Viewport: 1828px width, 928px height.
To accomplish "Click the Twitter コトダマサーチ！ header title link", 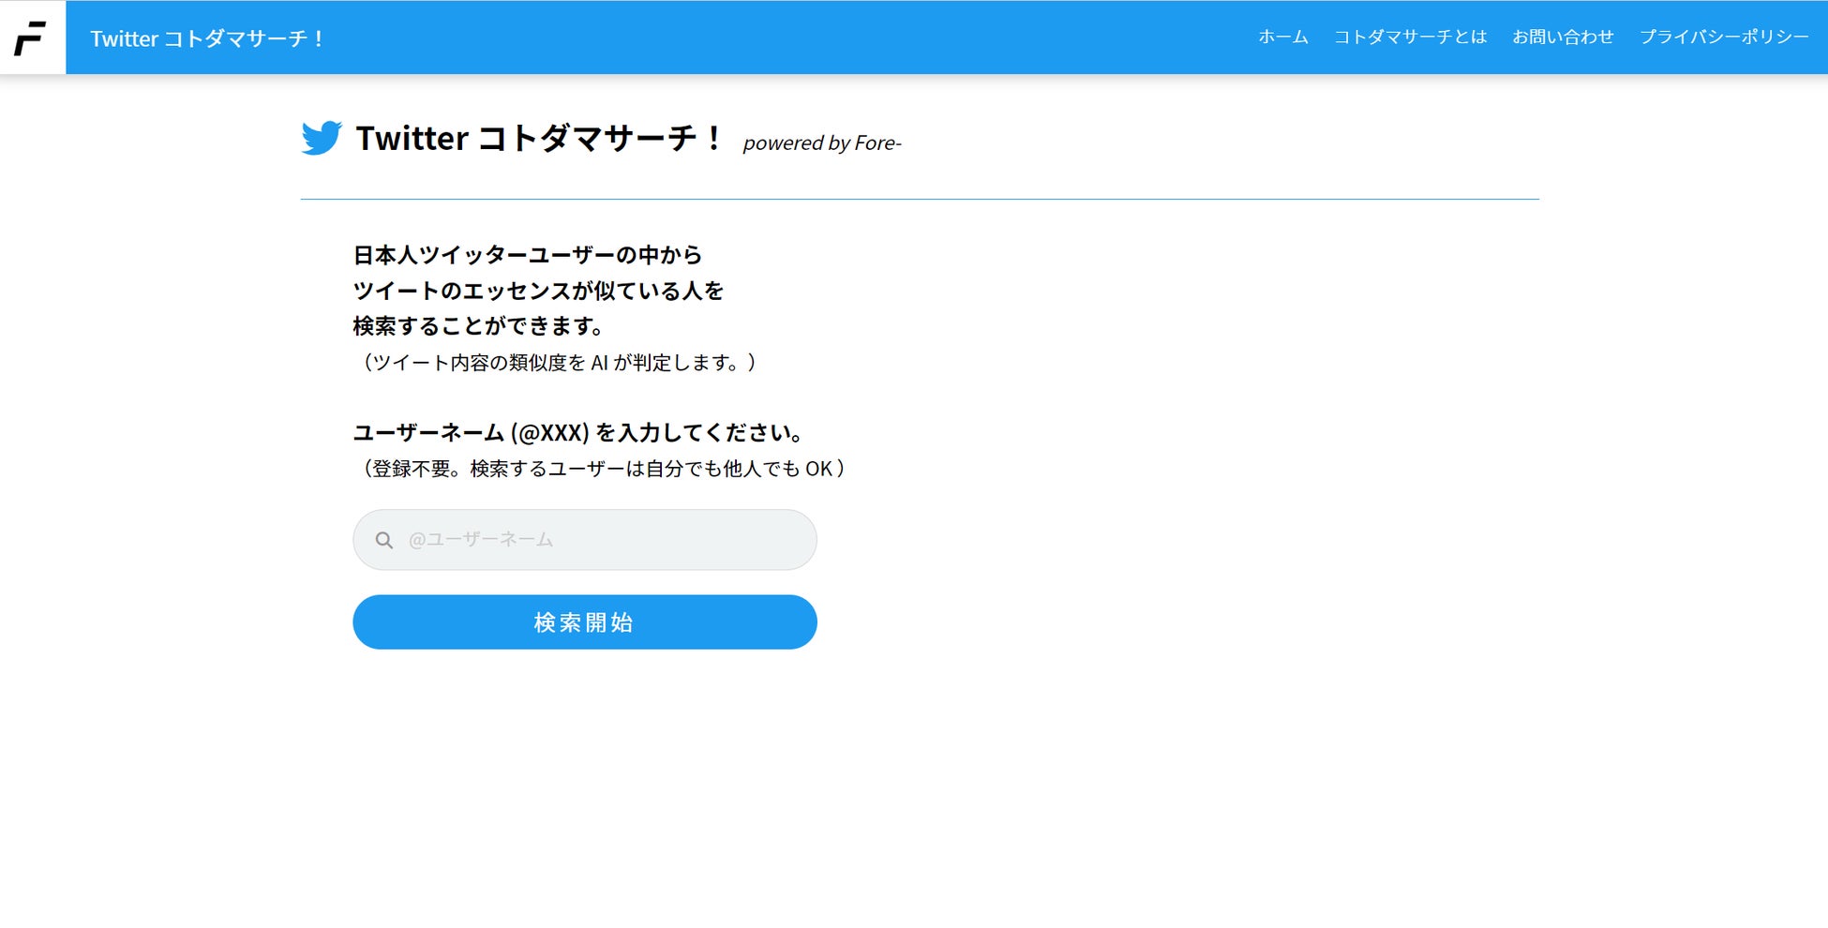I will [x=206, y=38].
